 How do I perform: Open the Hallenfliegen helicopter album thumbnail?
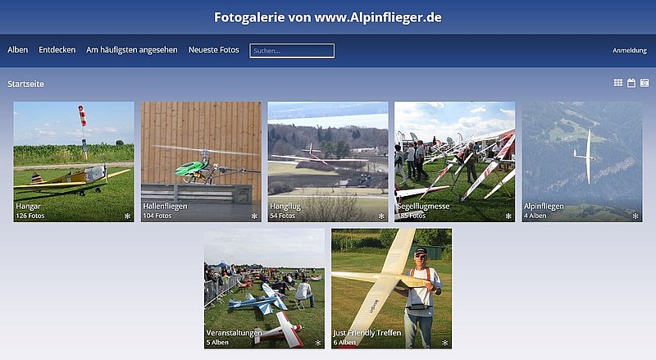(201, 162)
